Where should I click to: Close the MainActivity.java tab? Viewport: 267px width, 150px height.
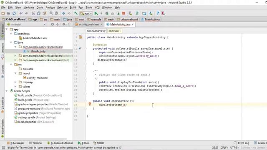[133, 25]
